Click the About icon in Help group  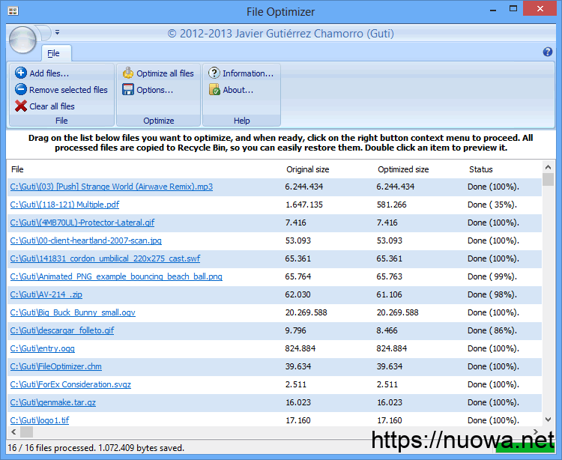click(214, 90)
